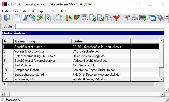Click the table scroll down arrow
This screenshot has width=169, height=102.
pyautogui.click(x=161, y=79)
